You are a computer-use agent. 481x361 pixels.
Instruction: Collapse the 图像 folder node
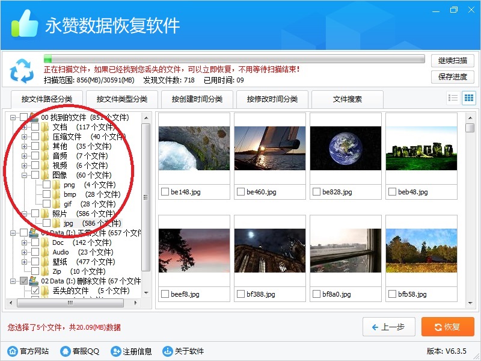[x=25, y=175]
